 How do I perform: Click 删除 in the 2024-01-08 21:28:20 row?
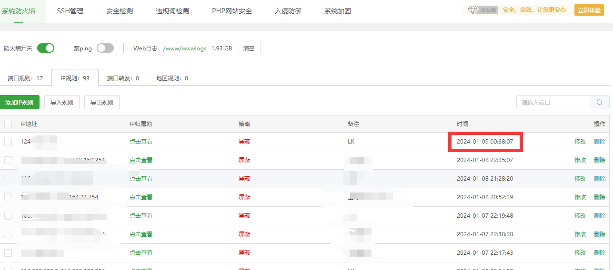(x=600, y=179)
